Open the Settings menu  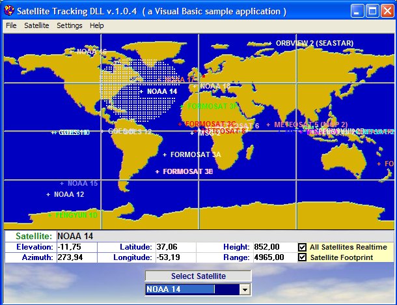pos(70,25)
